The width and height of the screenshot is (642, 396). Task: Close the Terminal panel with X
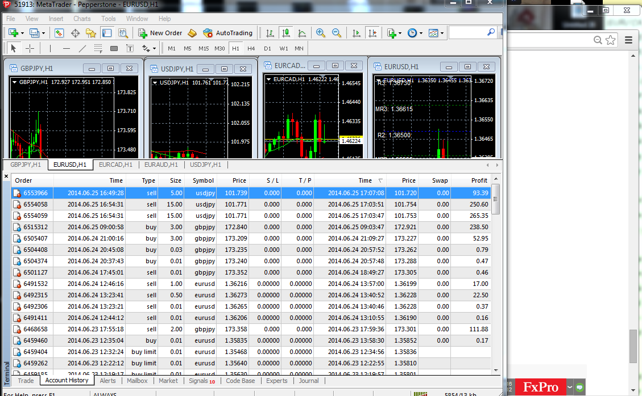(x=6, y=176)
